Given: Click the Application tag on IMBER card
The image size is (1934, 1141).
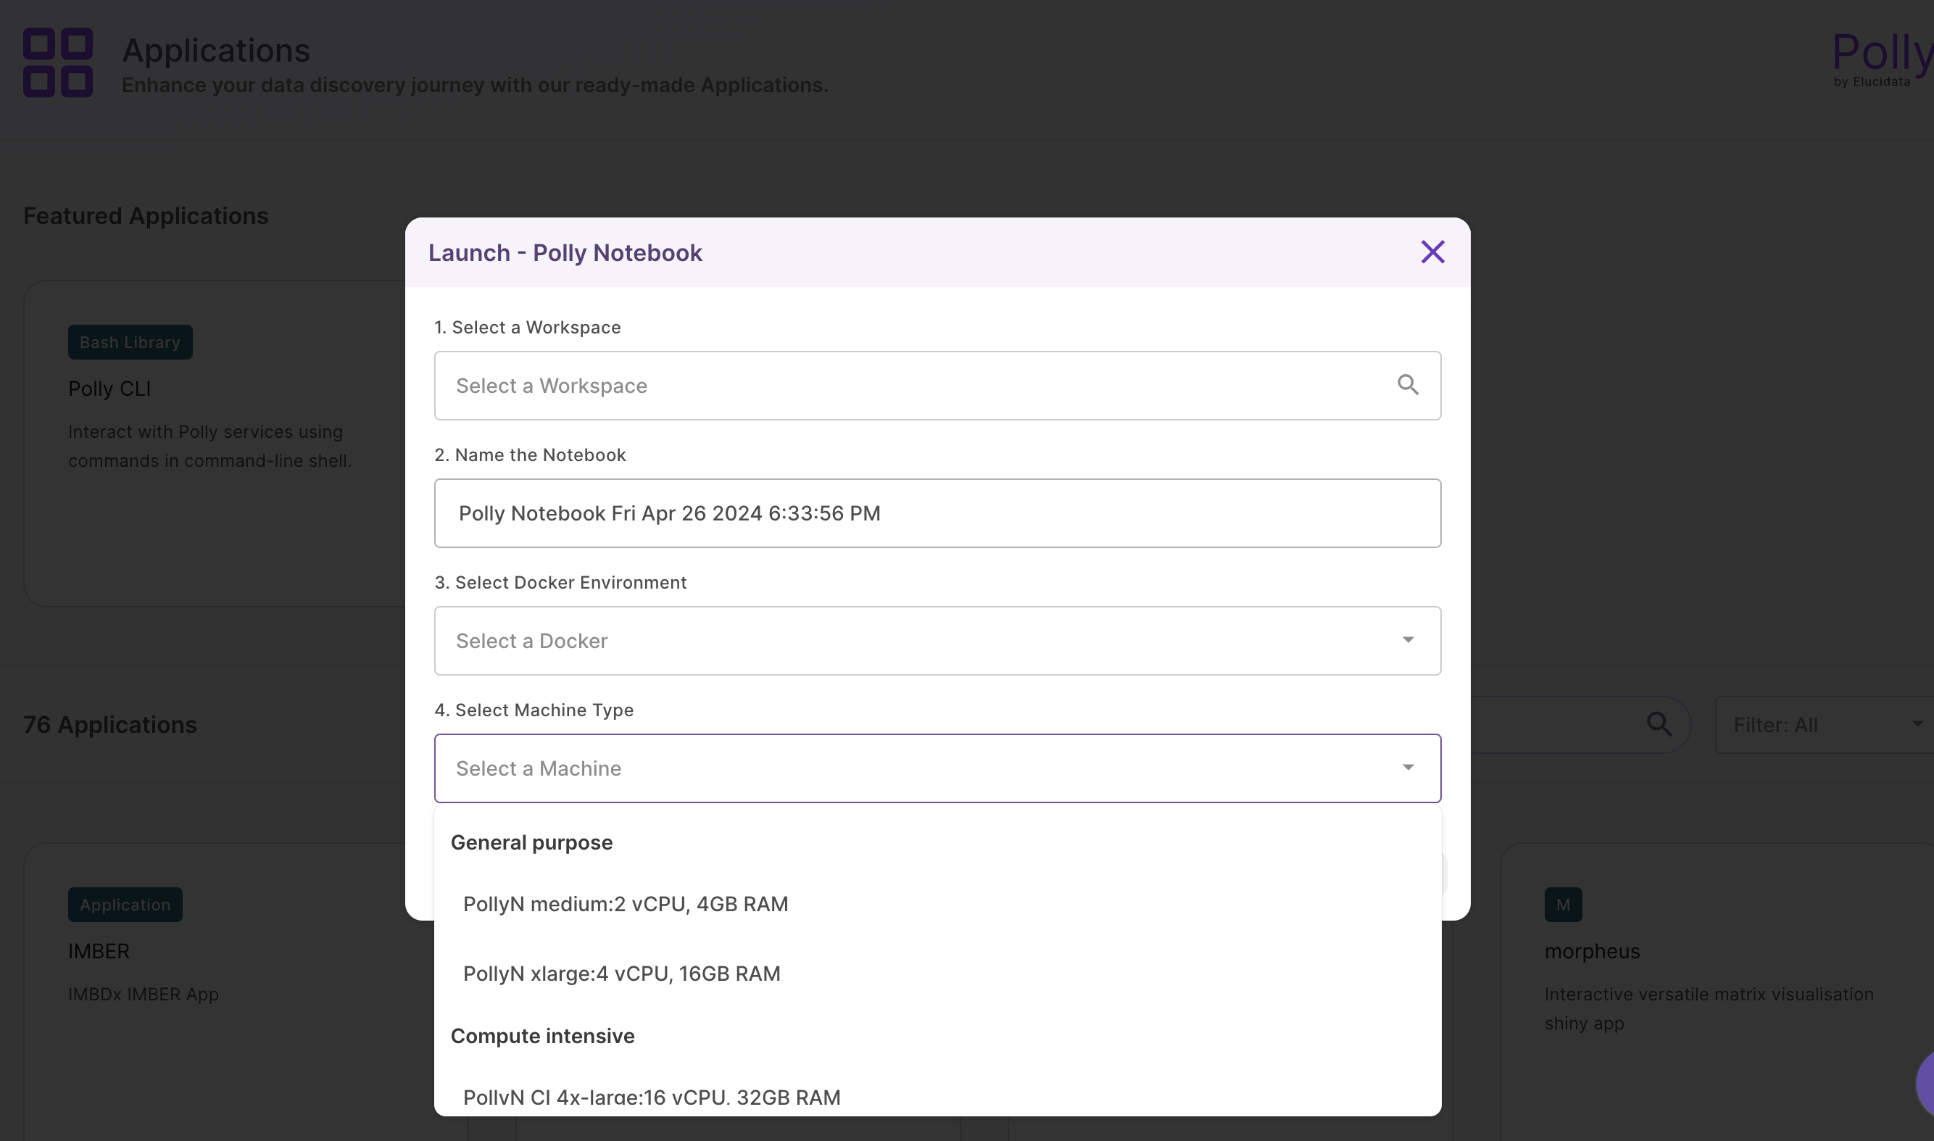Looking at the screenshot, I should coord(125,905).
